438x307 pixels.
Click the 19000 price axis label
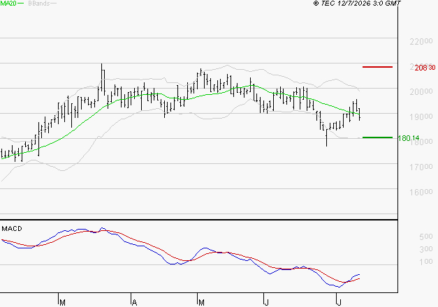[421, 117]
